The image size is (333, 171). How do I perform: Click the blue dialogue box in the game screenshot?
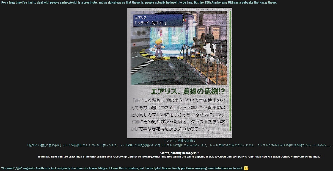coord(158,20)
